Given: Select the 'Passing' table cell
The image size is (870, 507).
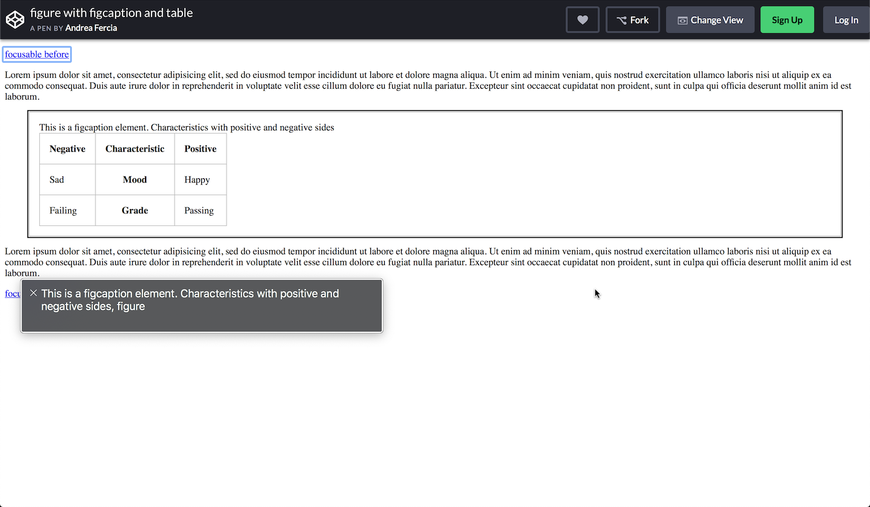Looking at the screenshot, I should point(201,210).
